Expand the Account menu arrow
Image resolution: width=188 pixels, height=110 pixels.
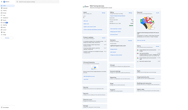coord(0,30)
